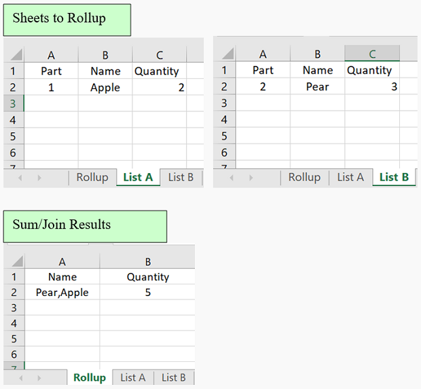Image resolution: width=421 pixels, height=389 pixels.
Task: Click the select-all corner triangle in the Apple sheet
Action: pyautogui.click(x=15, y=55)
